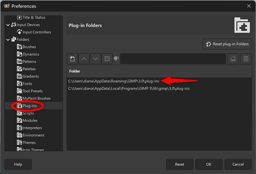Click the Reset button at bottom
Viewport: 256px width, 174px height.
tap(180, 165)
